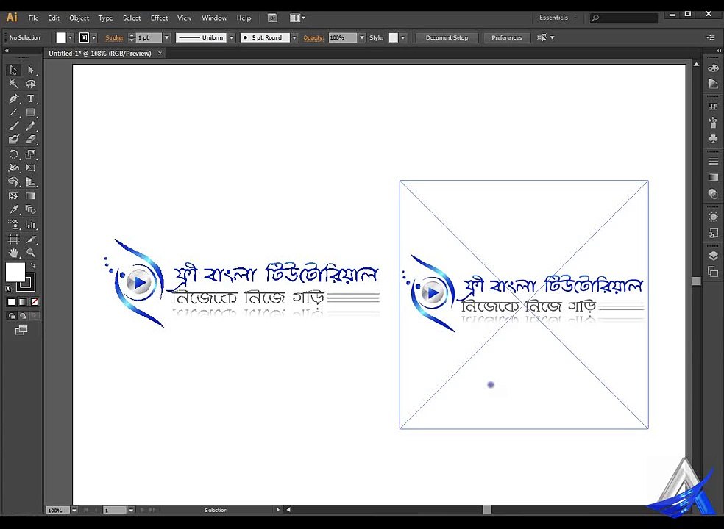Viewport: 724px width, 529px height.
Task: Expand the stroke weight dropdown
Action: point(167,37)
